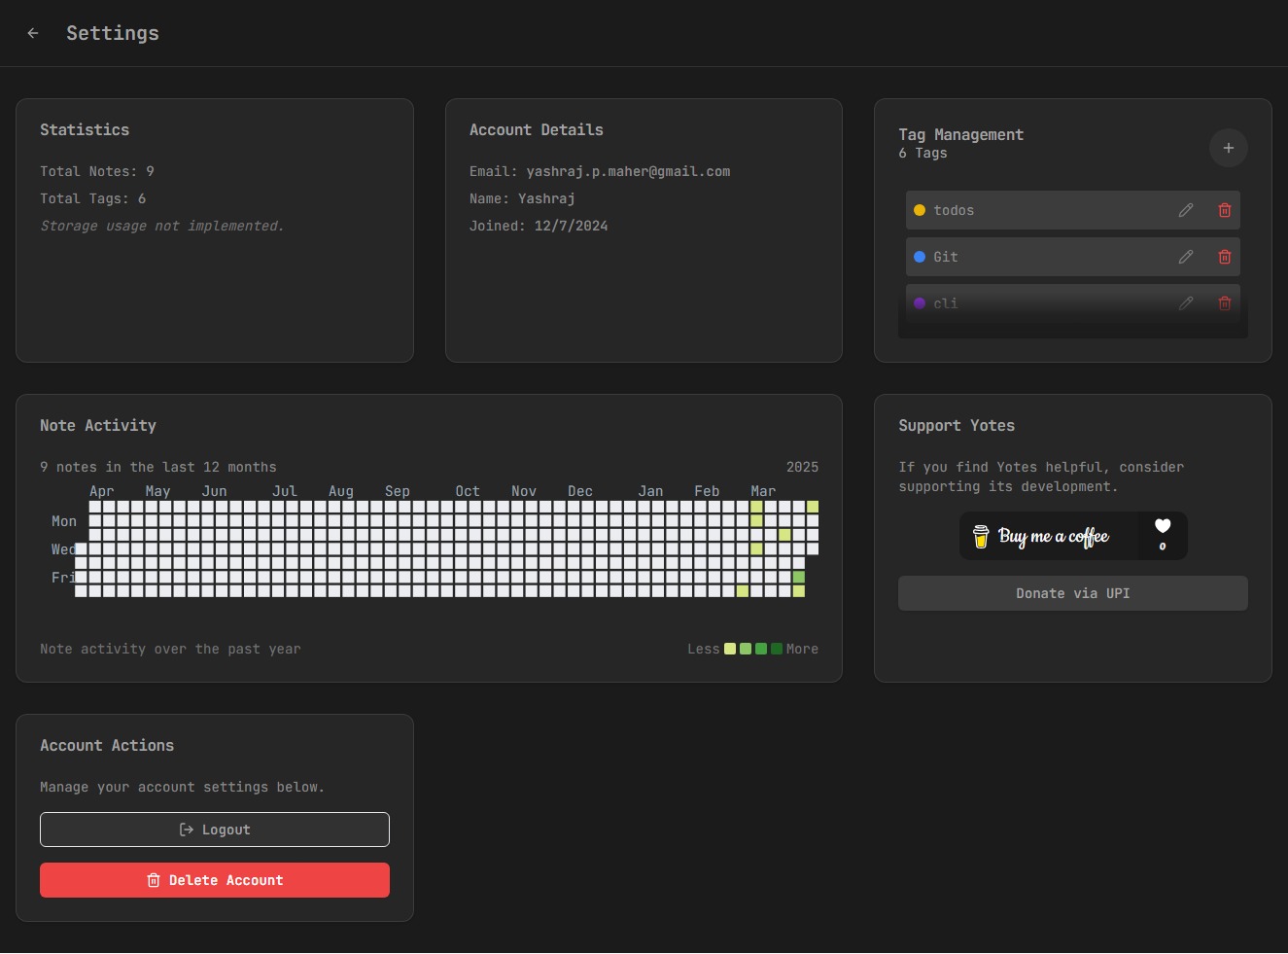Click the 2025 year label in Note Activity
This screenshot has width=1288, height=954.
point(802,467)
